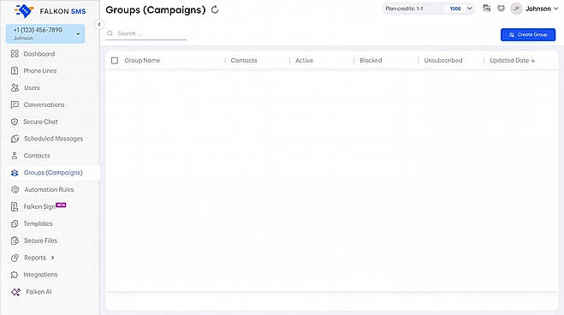Open Falkon AI page
Viewport: 564px width, 315px height.
tap(39, 292)
